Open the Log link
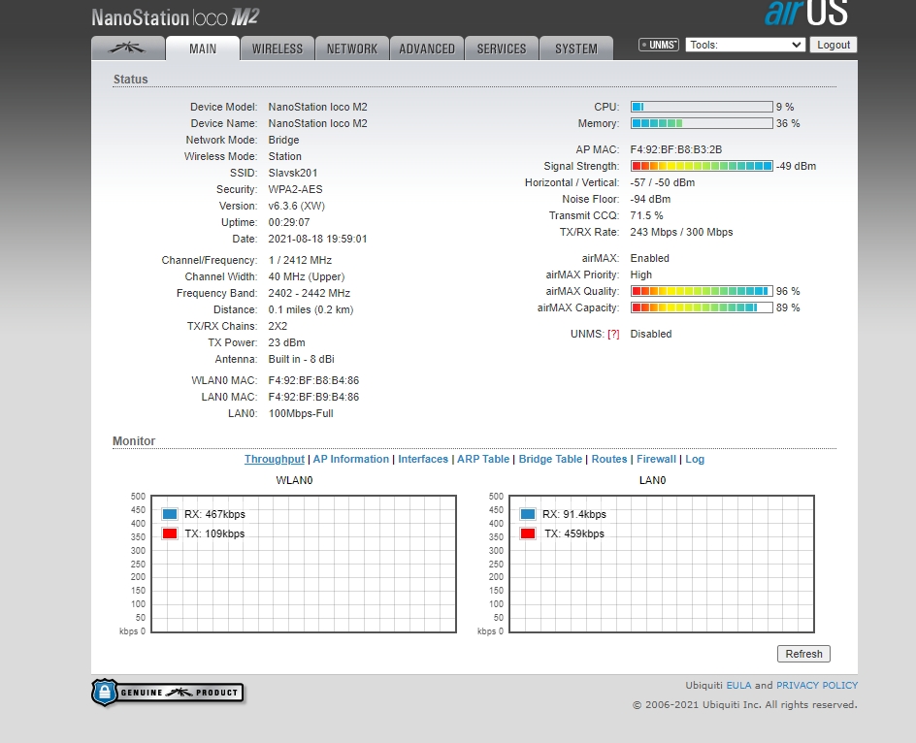 click(695, 459)
